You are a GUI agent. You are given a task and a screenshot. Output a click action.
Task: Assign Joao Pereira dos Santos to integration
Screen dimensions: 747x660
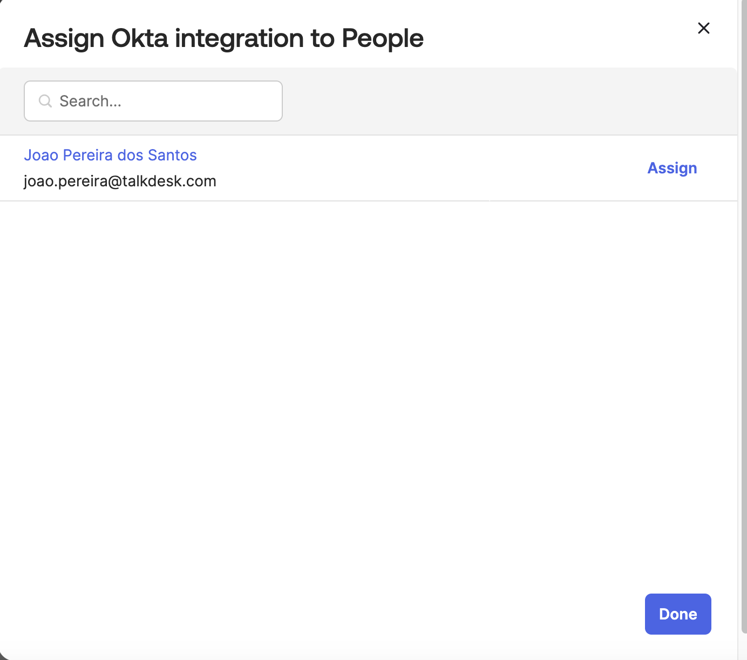pos(672,168)
